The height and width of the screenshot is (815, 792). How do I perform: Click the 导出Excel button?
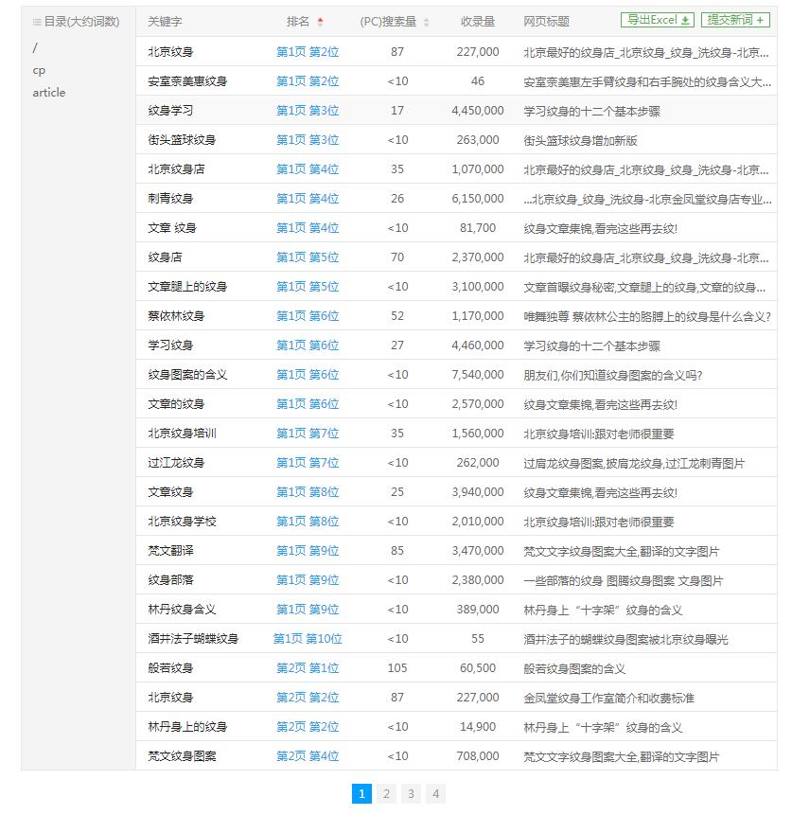click(x=656, y=19)
